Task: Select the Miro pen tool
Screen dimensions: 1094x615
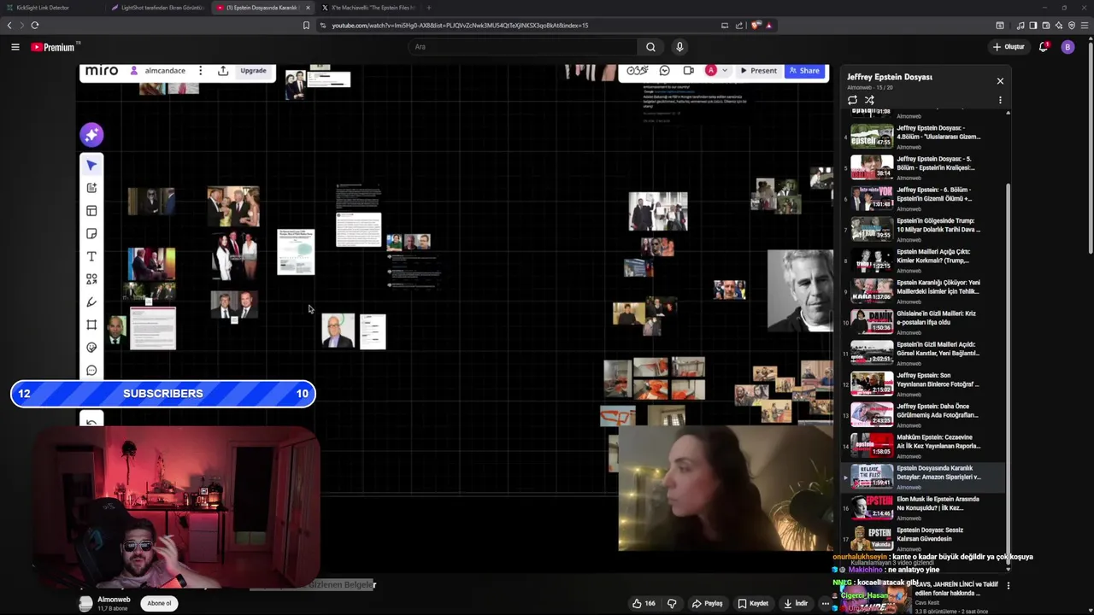Action: point(91,302)
